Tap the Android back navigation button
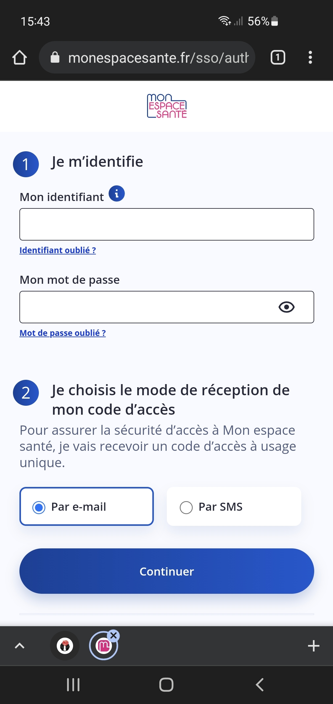Image resolution: width=333 pixels, height=704 pixels. click(x=260, y=685)
